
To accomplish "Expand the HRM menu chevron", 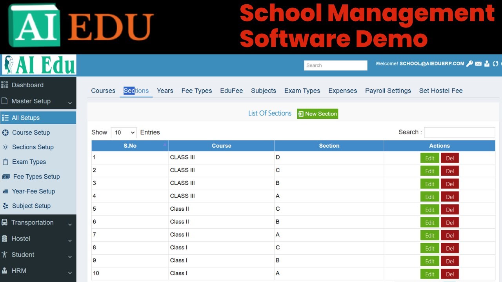I will point(70,273).
